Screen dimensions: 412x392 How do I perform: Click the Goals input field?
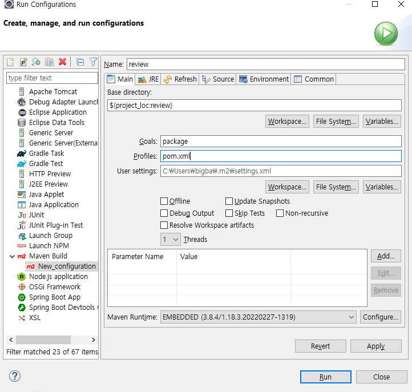(281, 142)
